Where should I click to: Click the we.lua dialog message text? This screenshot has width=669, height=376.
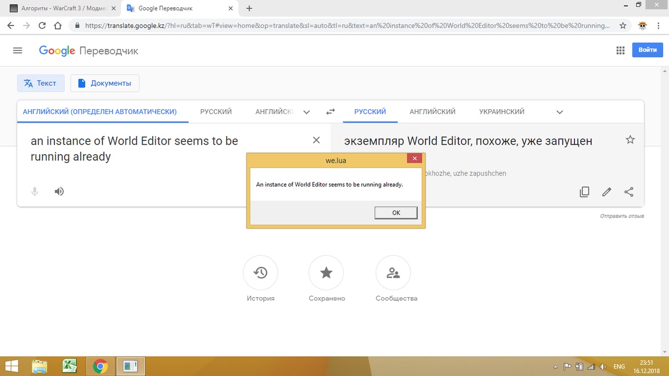pos(329,184)
